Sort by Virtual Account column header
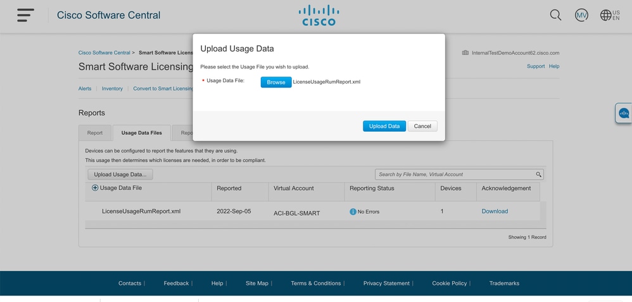Image resolution: width=632 pixels, height=302 pixels. 294,188
